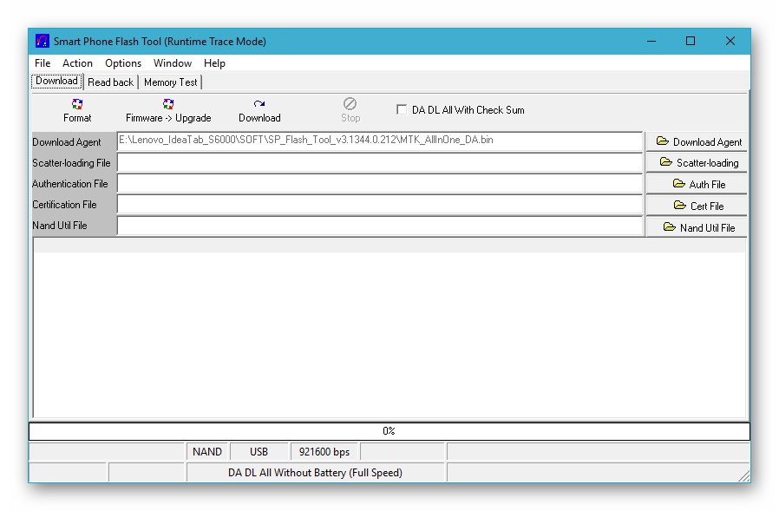Screen dimensions: 779x511
Task: Click the Certification File field
Action: coord(380,204)
